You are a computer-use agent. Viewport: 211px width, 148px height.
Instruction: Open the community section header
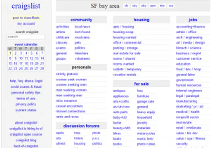click(x=81, y=20)
